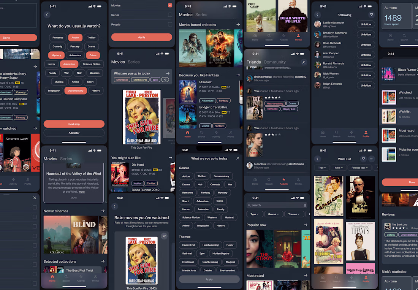Unfollow Nick Warren

(x=366, y=75)
